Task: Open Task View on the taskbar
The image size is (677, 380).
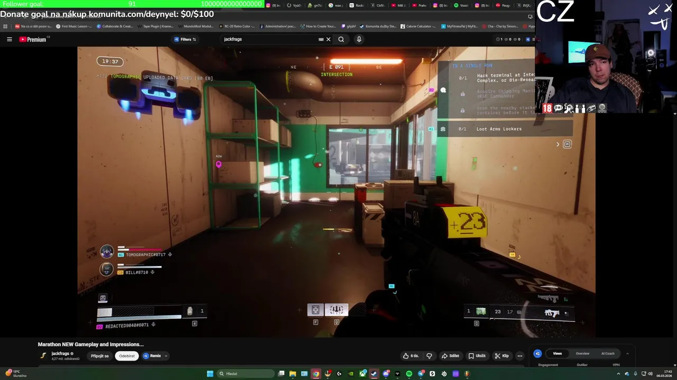Action: 281,374
